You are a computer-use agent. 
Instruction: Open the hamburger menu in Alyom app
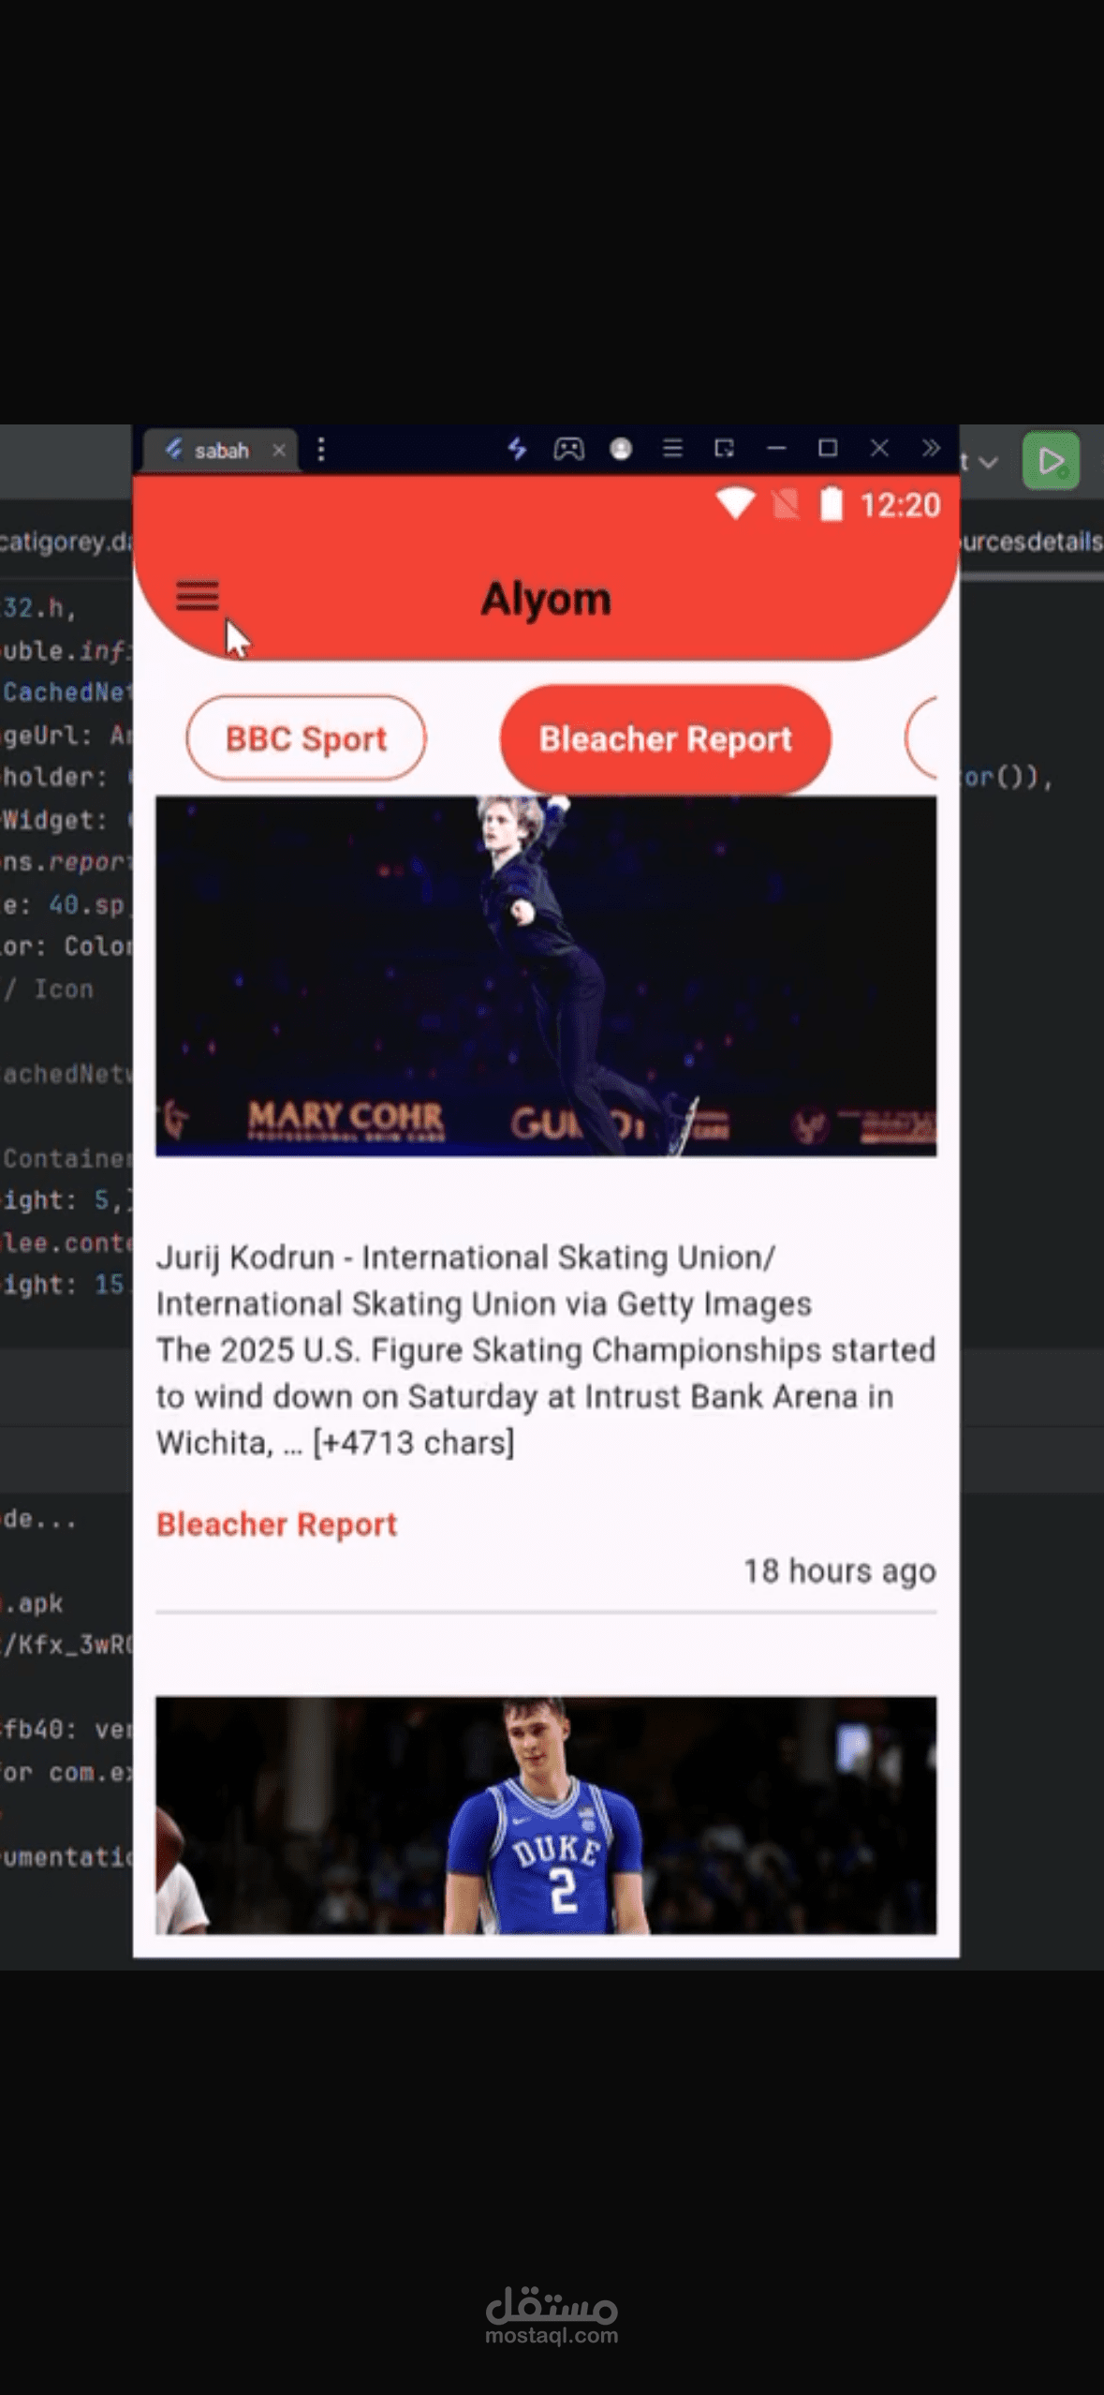(x=197, y=595)
